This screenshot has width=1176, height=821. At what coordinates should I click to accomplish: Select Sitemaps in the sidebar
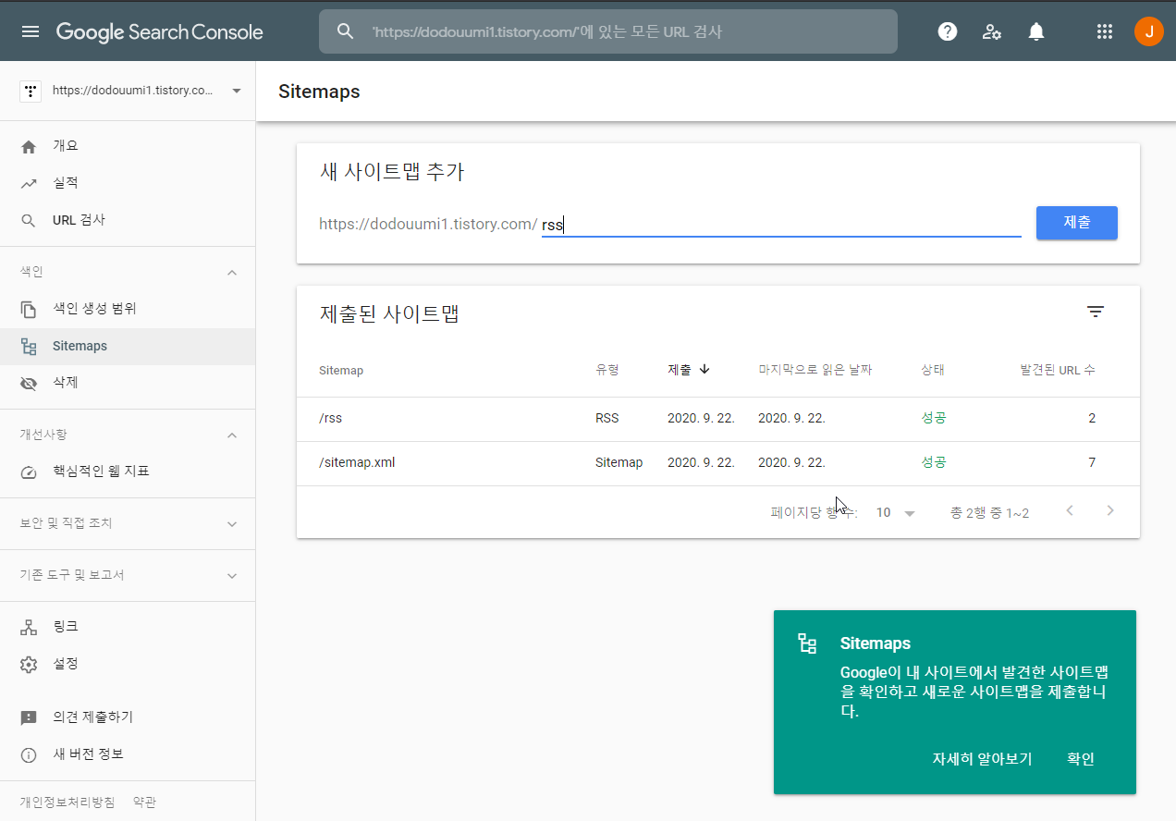click(x=128, y=346)
